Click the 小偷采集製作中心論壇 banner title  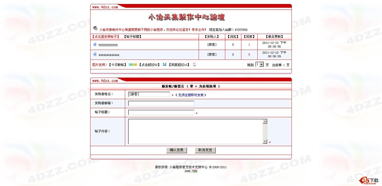(x=187, y=17)
